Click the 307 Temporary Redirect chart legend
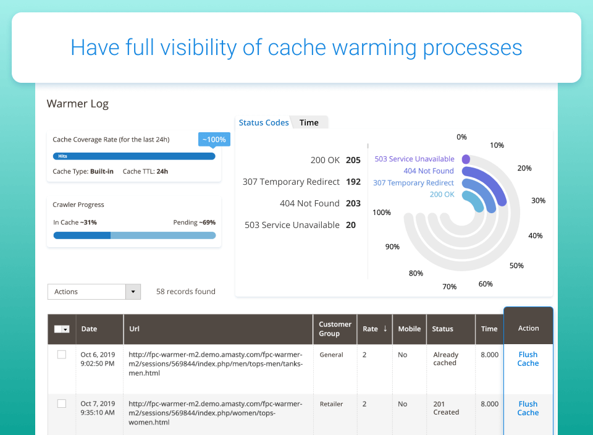This screenshot has width=593, height=435. coord(413,183)
